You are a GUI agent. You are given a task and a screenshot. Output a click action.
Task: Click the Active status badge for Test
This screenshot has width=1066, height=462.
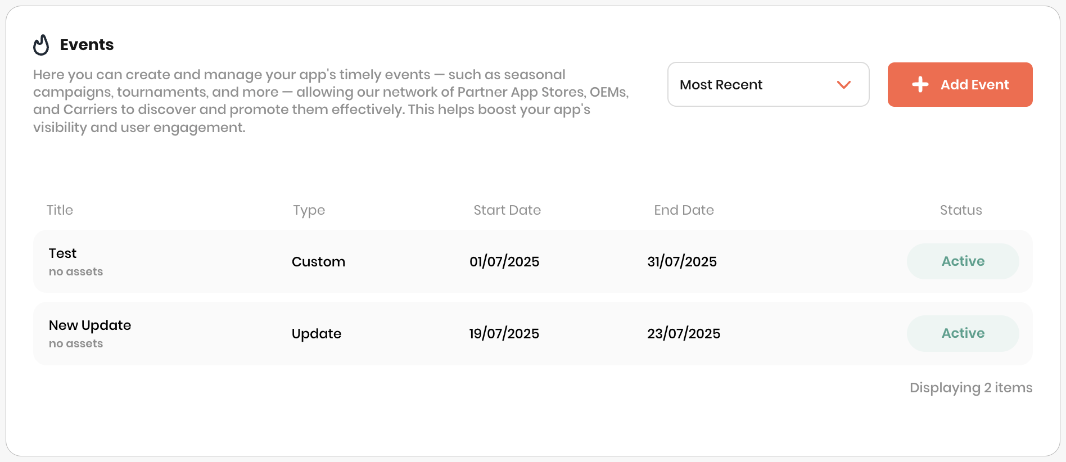pyautogui.click(x=963, y=261)
